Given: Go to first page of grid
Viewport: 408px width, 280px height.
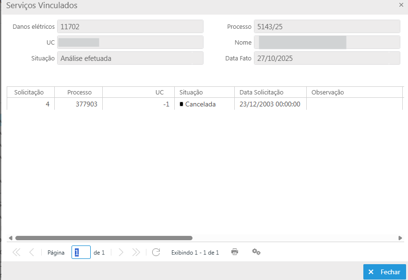Looking at the screenshot, I should 16,252.
